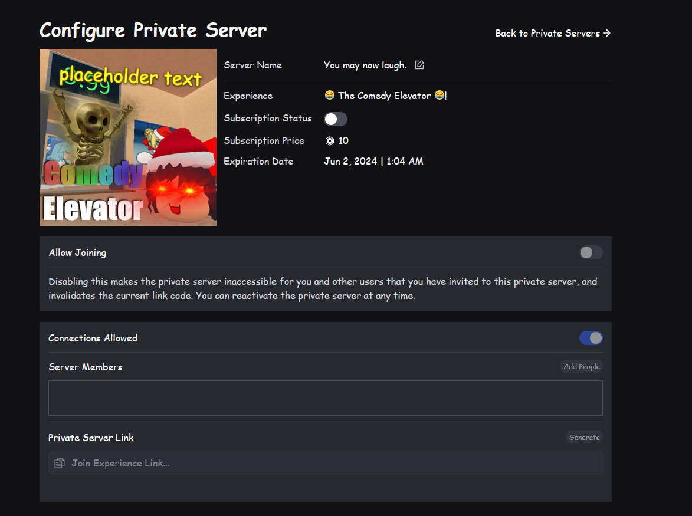The height and width of the screenshot is (516, 692).
Task: Click the subscription price value 10
Action: point(343,141)
